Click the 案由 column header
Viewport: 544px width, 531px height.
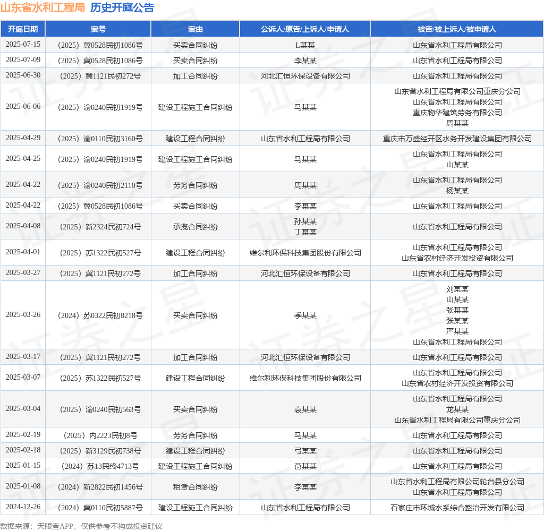(x=195, y=29)
